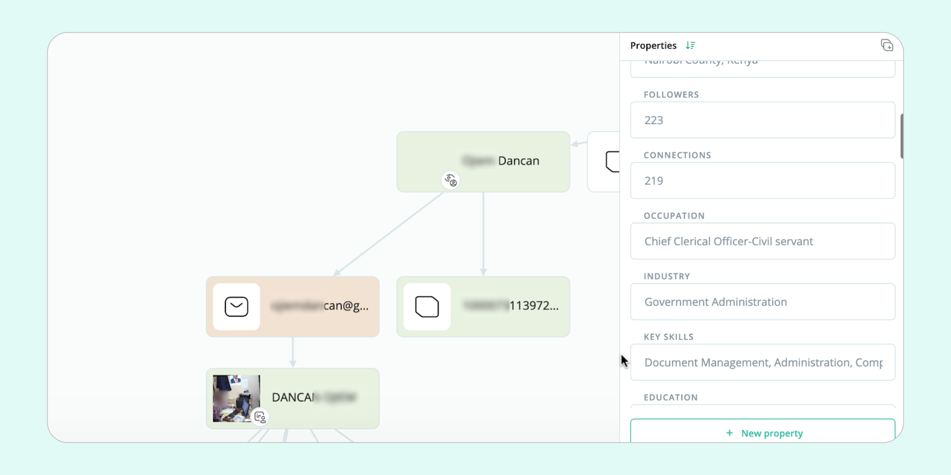The image size is (951, 475).
Task: Click the Followers field showing 223
Action: [762, 120]
